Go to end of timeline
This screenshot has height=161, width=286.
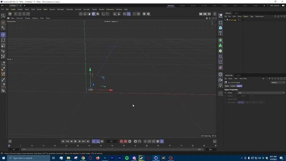point(88,141)
